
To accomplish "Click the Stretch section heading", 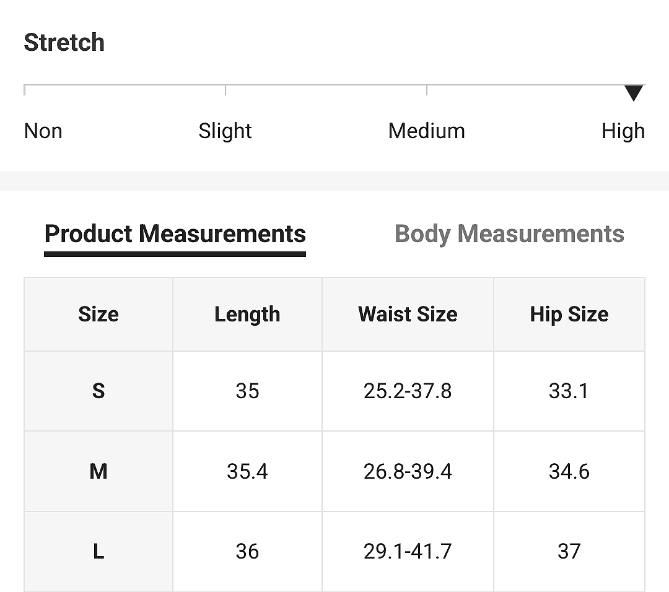I will coord(64,42).
